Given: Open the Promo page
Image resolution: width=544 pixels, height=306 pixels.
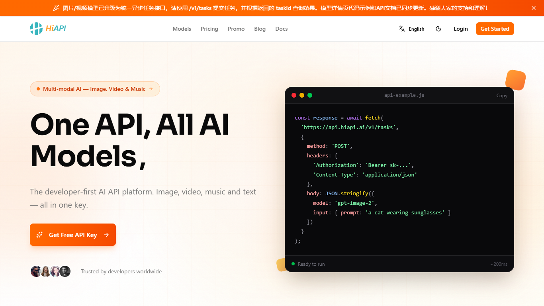Looking at the screenshot, I should click(x=236, y=29).
